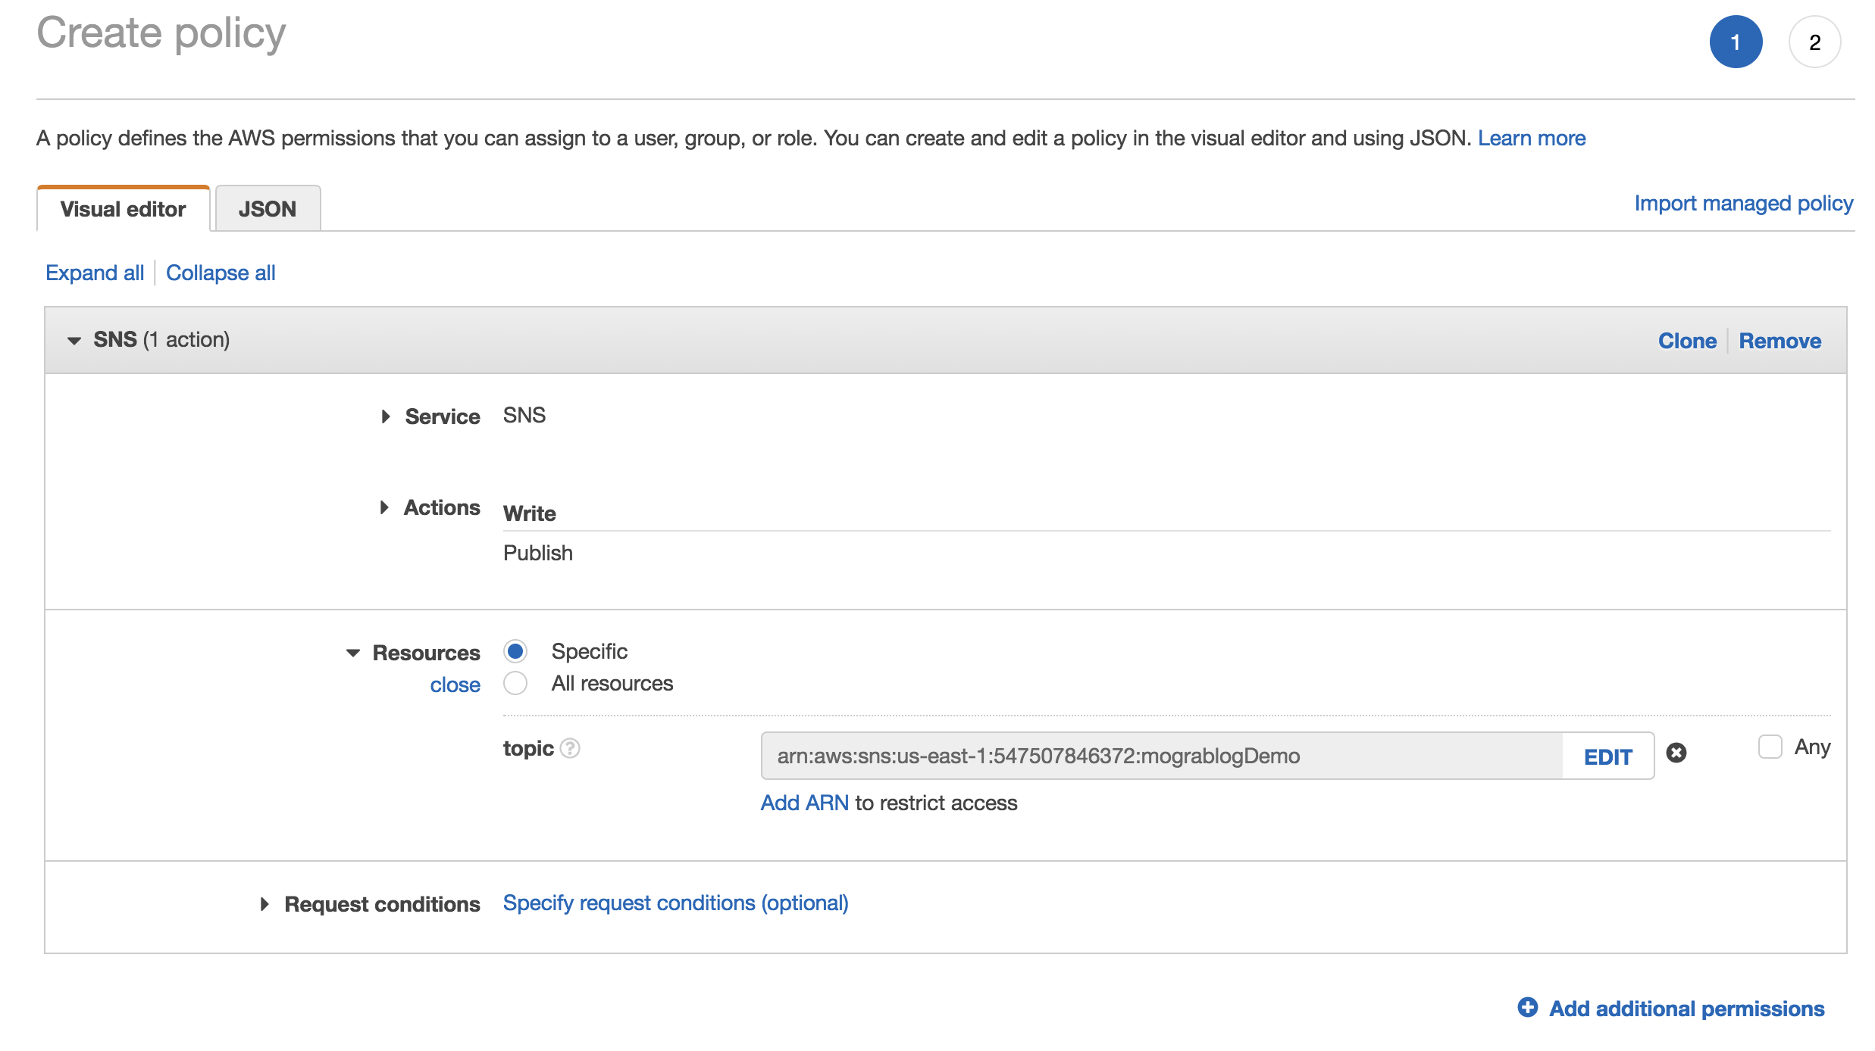Click Collapse all

[221, 273]
